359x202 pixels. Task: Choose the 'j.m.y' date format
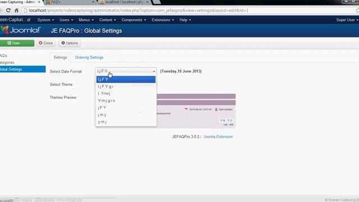(x=126, y=114)
